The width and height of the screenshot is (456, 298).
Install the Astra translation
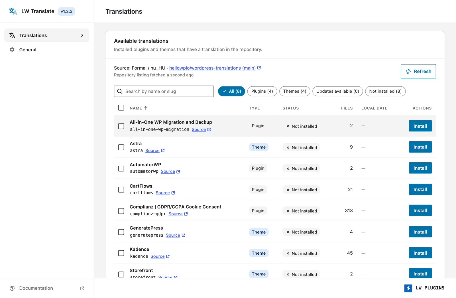point(420,147)
